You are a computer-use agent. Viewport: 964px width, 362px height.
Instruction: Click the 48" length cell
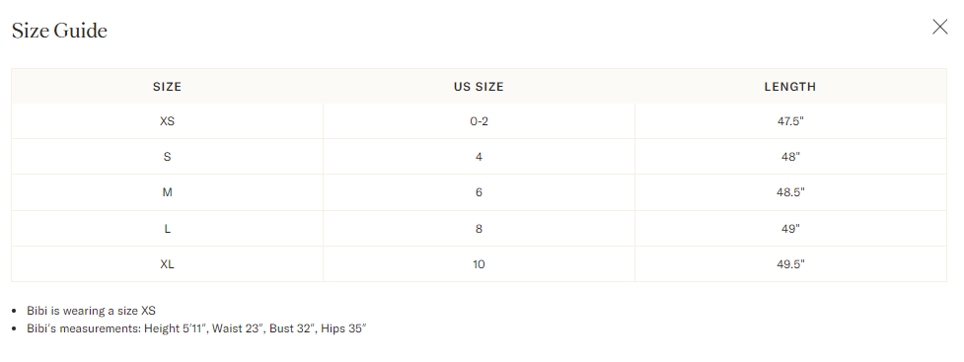790,157
